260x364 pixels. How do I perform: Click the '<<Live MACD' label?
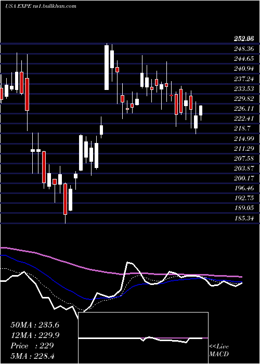coord(219,350)
